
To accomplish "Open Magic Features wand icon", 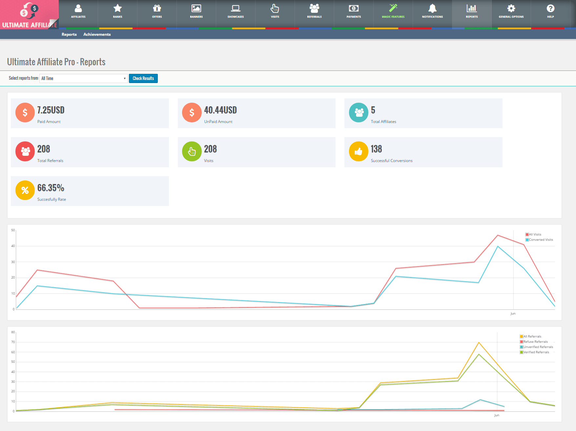I will tap(393, 9).
